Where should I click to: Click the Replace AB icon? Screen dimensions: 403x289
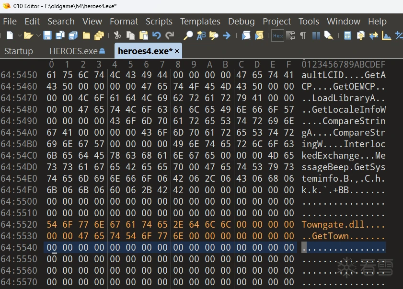201,35
